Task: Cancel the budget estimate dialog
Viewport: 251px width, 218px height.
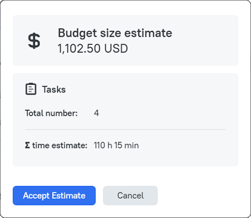Action: [130, 196]
